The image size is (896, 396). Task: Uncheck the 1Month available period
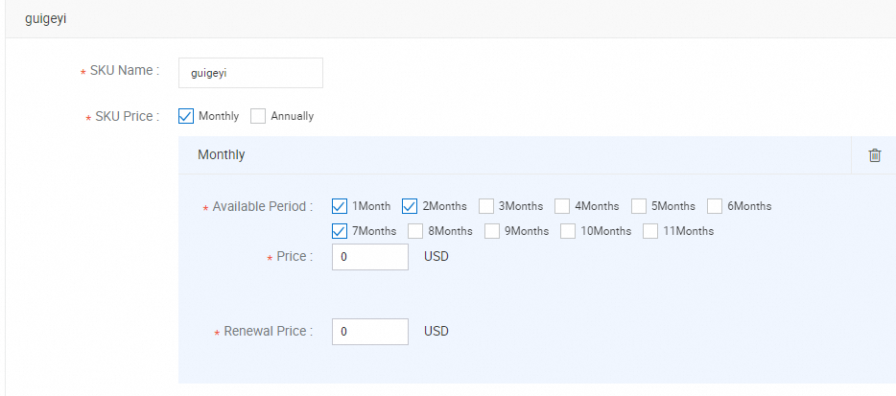pos(340,206)
